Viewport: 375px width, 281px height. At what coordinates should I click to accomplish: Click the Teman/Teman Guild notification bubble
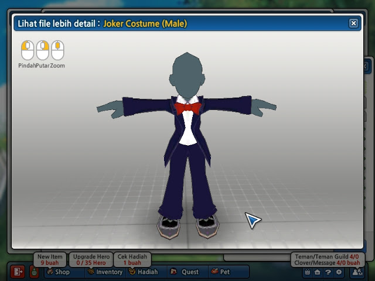(327, 260)
